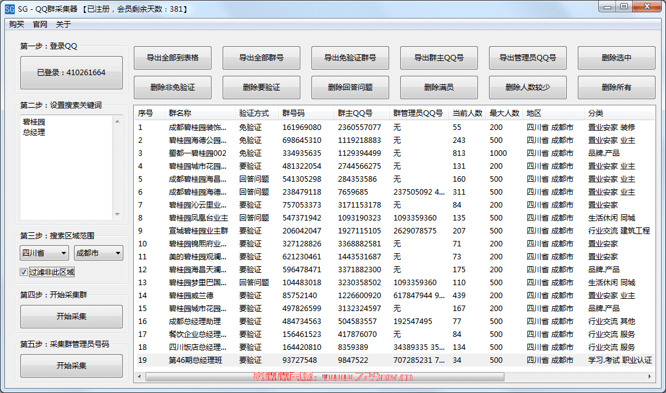Click keyword box scroll up arrow
Image resolution: width=666 pixels, height=393 pixels.
118,121
